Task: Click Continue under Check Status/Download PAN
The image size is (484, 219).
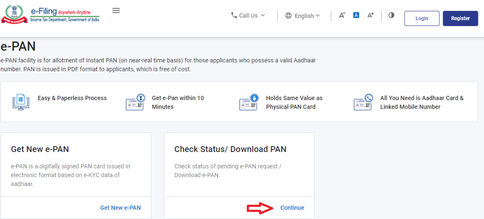Action: click(292, 208)
